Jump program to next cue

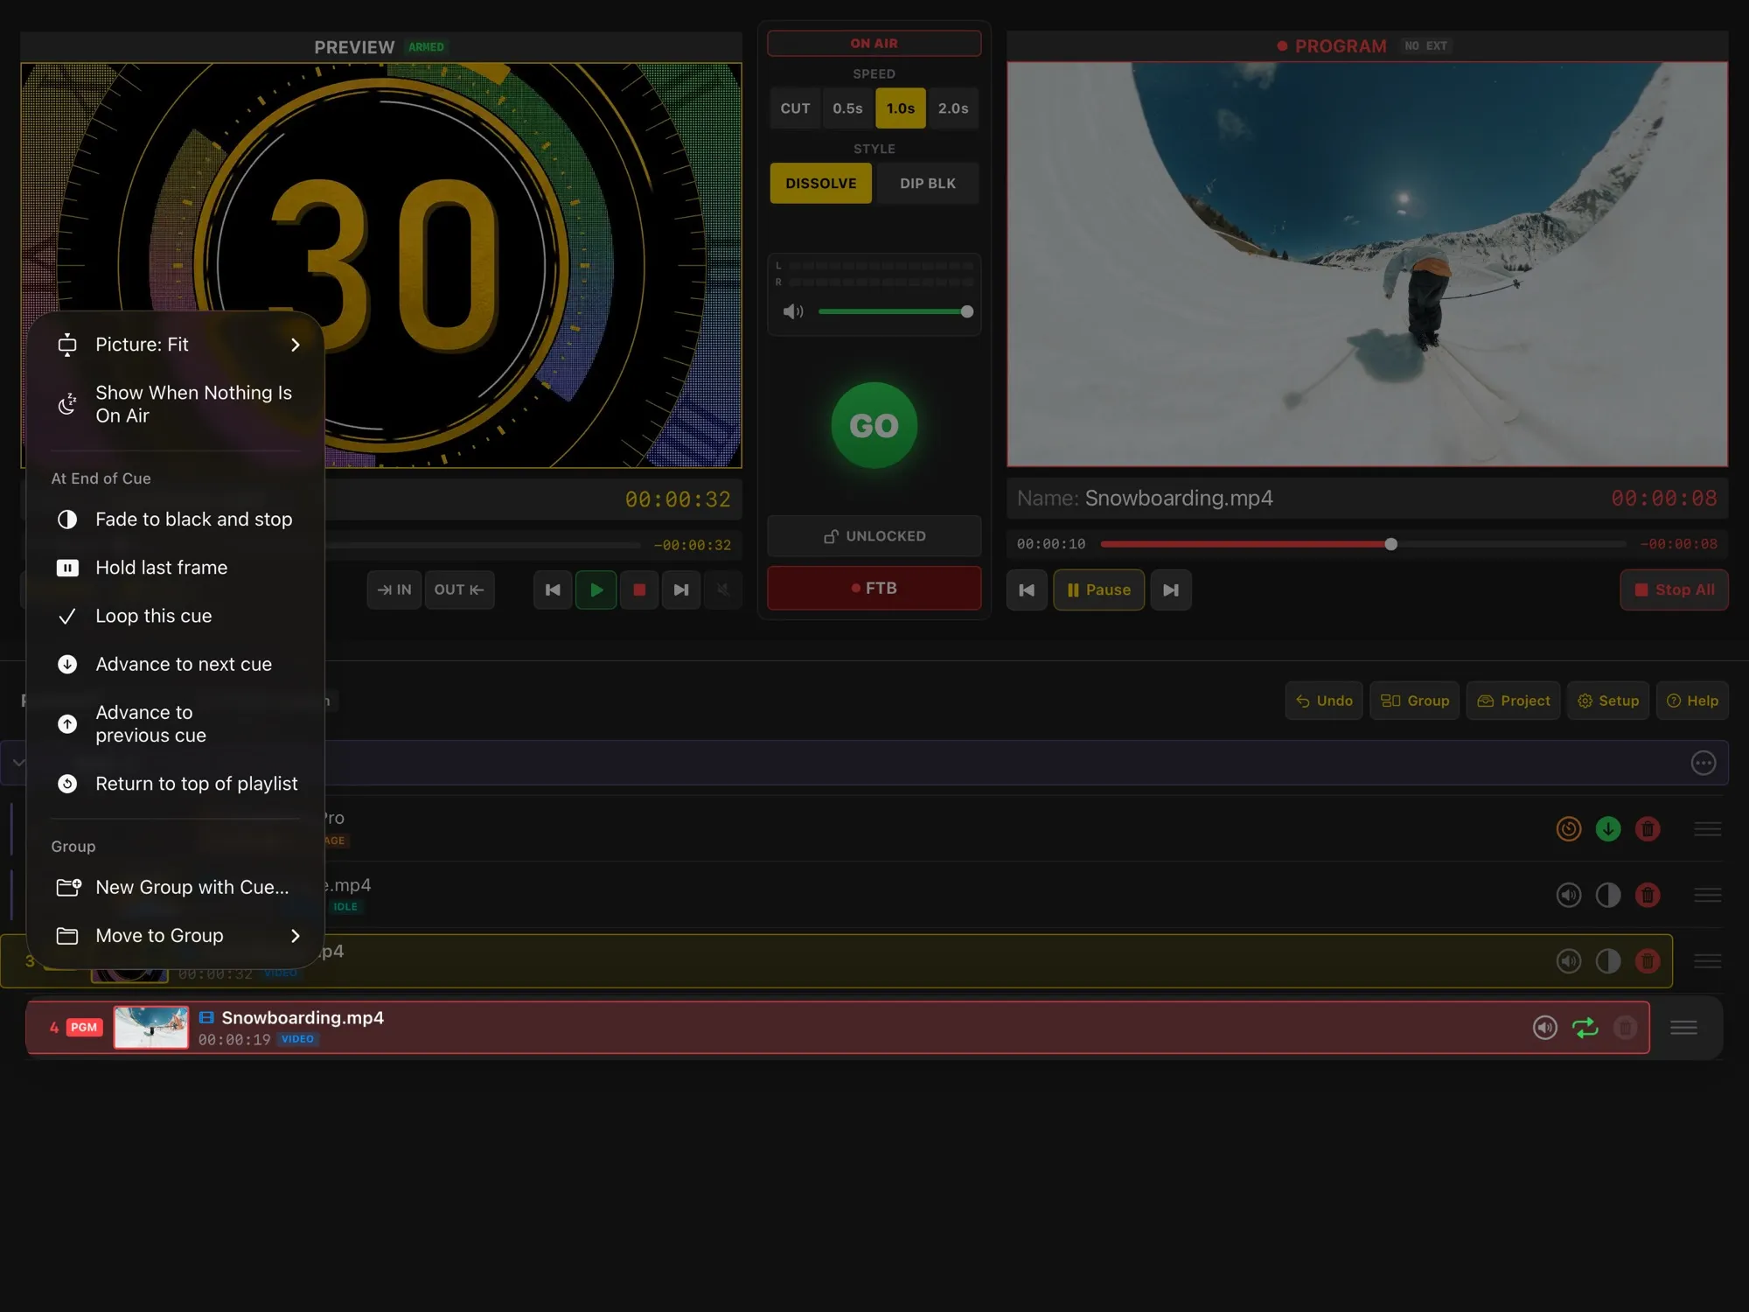tap(1171, 590)
